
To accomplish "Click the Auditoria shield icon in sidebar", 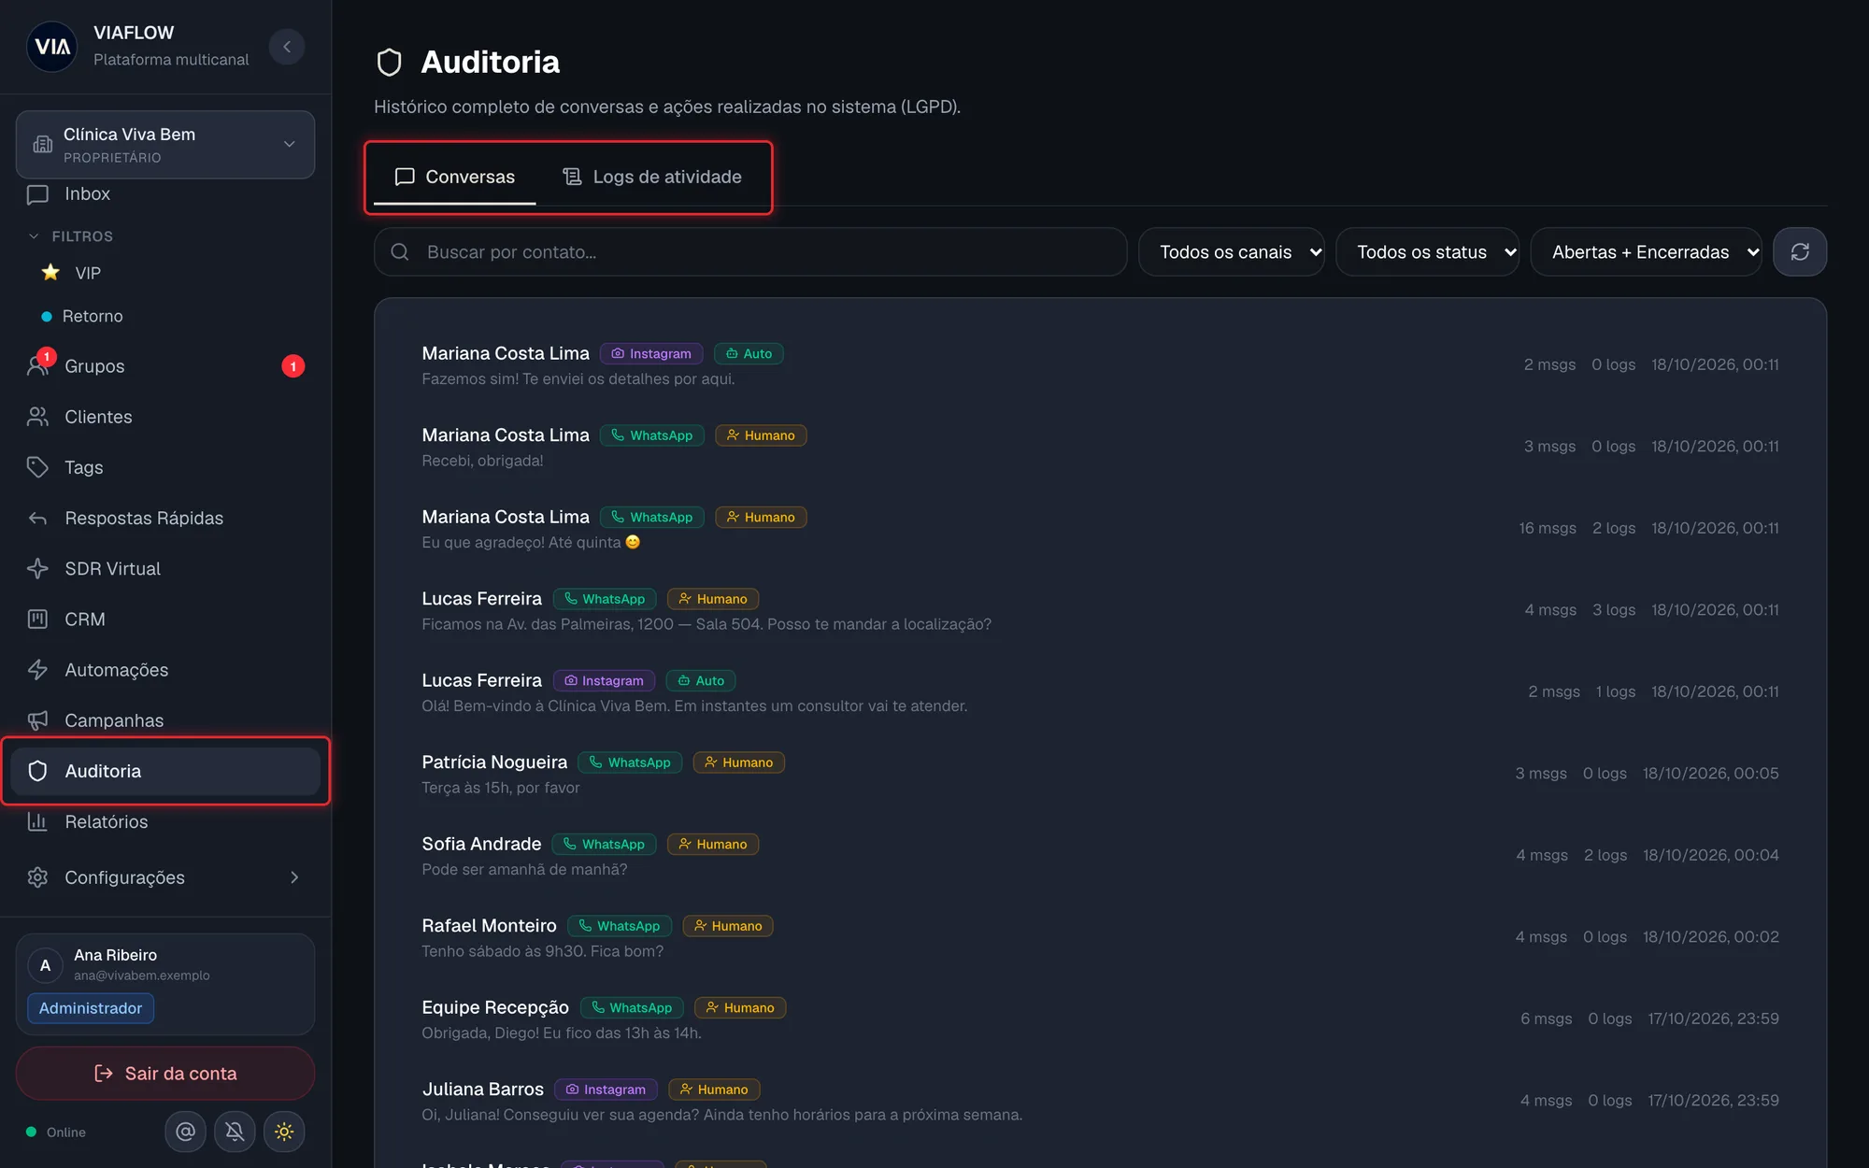I will 37,771.
